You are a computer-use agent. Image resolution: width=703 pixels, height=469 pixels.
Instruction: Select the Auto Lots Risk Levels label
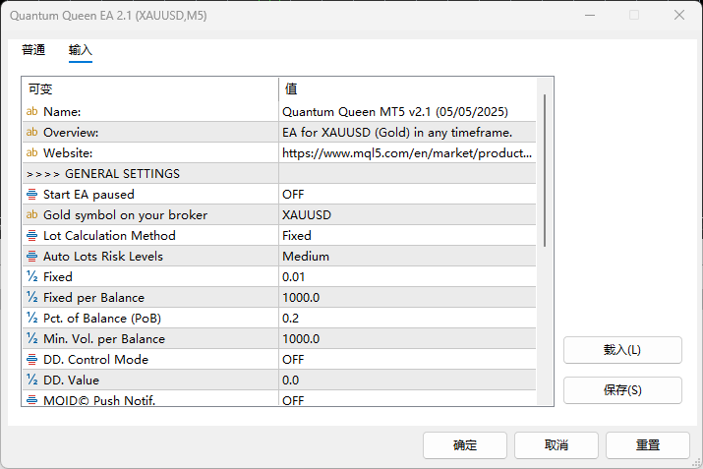click(103, 256)
